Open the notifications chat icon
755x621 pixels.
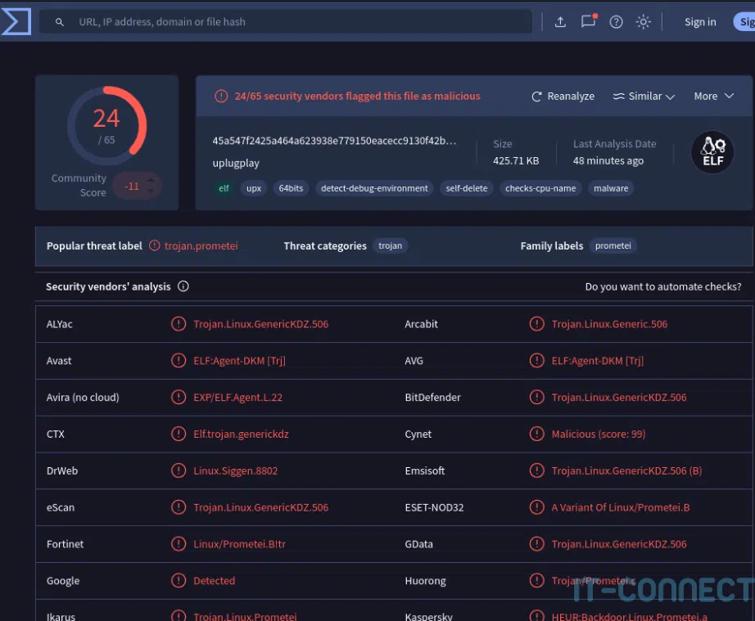point(588,22)
